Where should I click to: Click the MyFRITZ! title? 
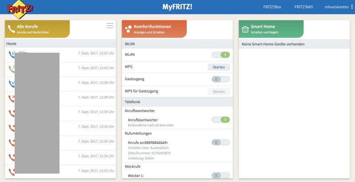click(x=177, y=7)
